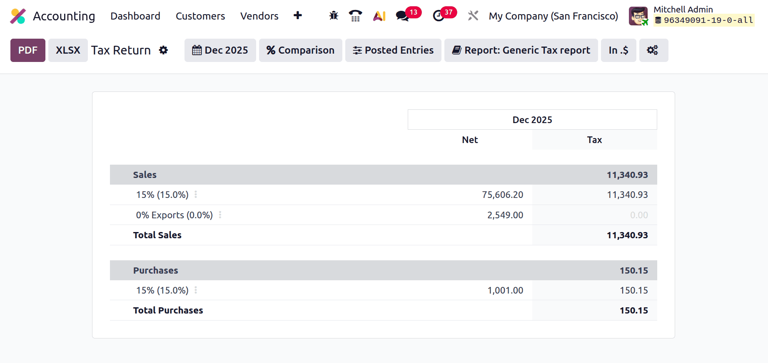Click the 0% Exports (0.0%) tax line
768x363 pixels.
pos(175,215)
